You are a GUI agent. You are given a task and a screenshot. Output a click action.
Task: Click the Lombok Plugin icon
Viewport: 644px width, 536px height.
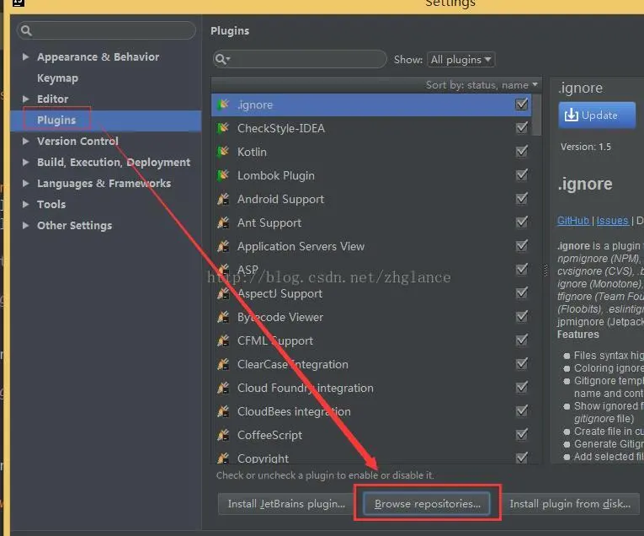[223, 175]
